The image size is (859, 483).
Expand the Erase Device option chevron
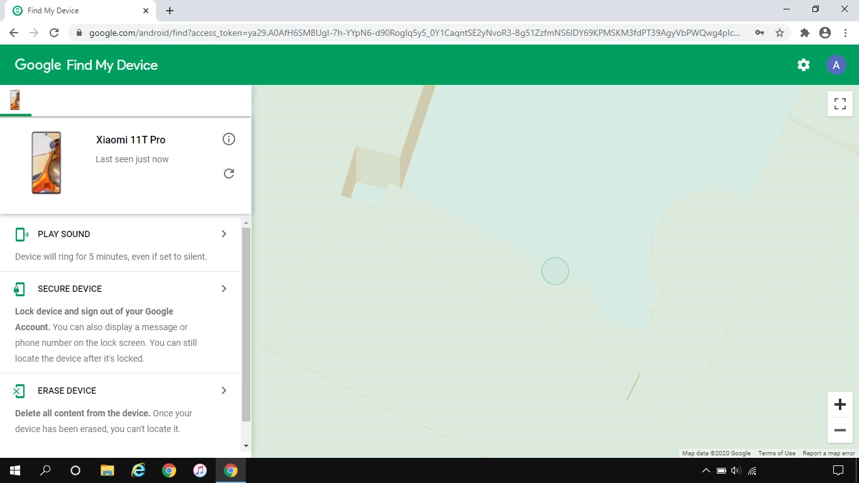[x=224, y=391]
